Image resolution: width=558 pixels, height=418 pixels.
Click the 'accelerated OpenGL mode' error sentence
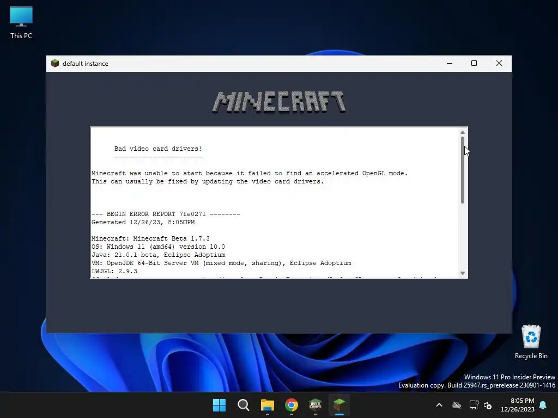250,173
